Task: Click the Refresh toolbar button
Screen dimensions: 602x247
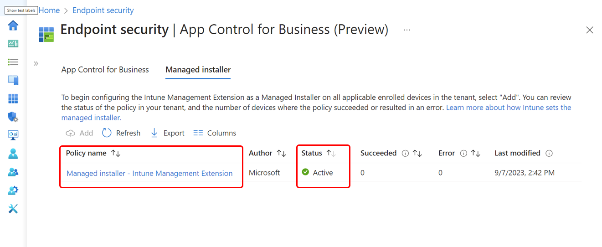Action: pos(121,133)
